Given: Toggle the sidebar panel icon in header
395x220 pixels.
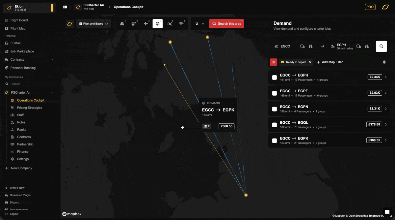Looking at the screenshot, I should 65,7.
